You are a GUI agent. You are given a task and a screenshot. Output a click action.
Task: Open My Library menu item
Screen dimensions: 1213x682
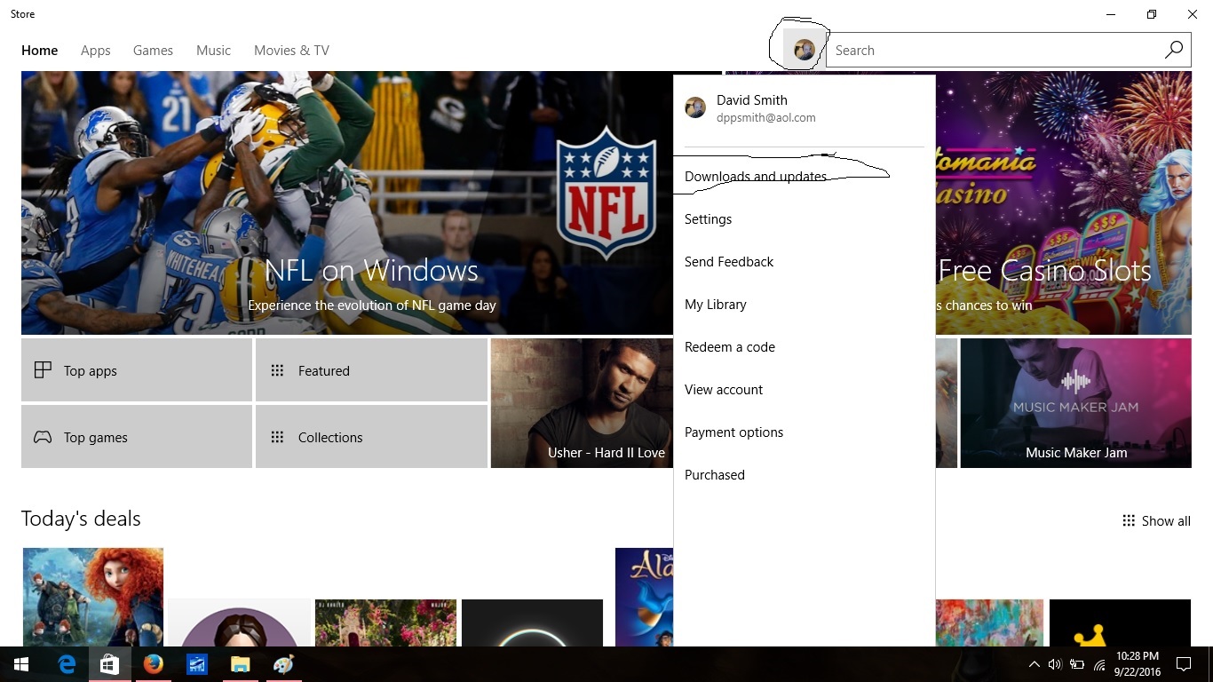(x=805, y=305)
